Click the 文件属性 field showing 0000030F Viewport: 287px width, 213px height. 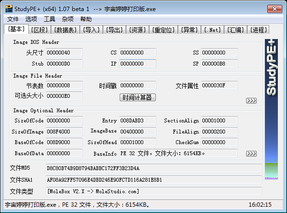pyautogui.click(x=219, y=85)
